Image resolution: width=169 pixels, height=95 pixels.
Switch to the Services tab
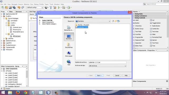(x=19, y=12)
